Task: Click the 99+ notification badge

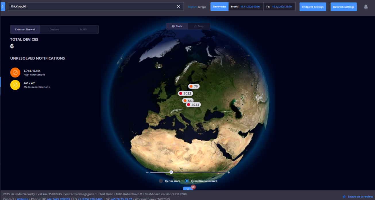Action: 193,187
